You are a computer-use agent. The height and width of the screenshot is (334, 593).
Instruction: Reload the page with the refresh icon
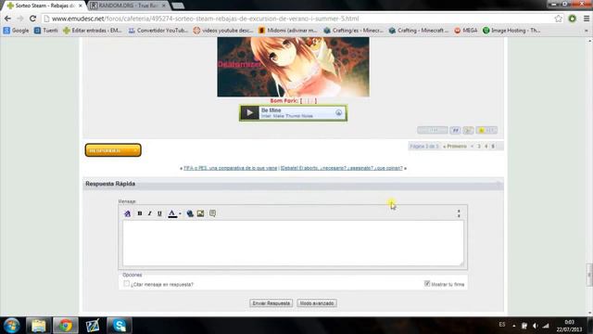(33, 19)
